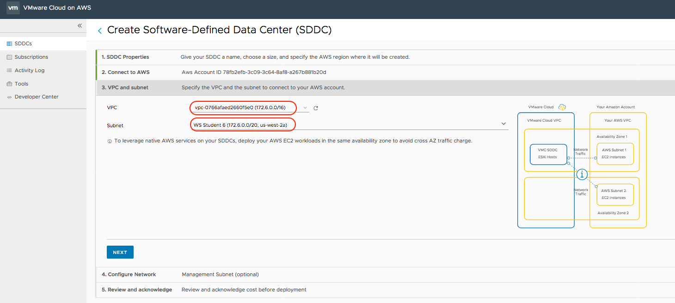This screenshot has height=303, width=675.
Task: Click the VMware vm logo icon
Action: 13,8
